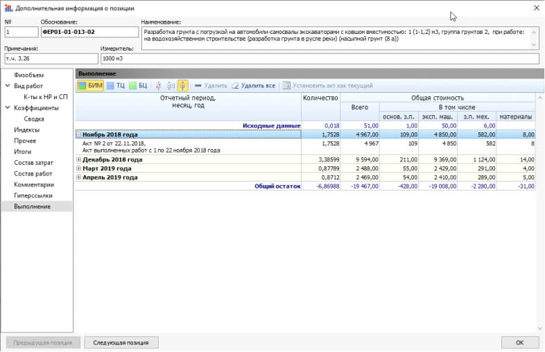This screenshot has height=352, width=545.
Task: Click the table scrollbar down arrow
Action: coord(539,328)
